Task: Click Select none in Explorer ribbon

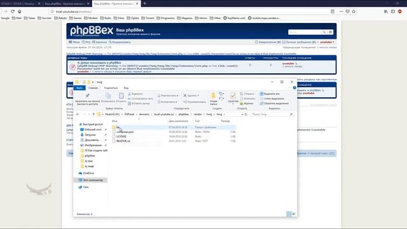Action: [x=272, y=99]
